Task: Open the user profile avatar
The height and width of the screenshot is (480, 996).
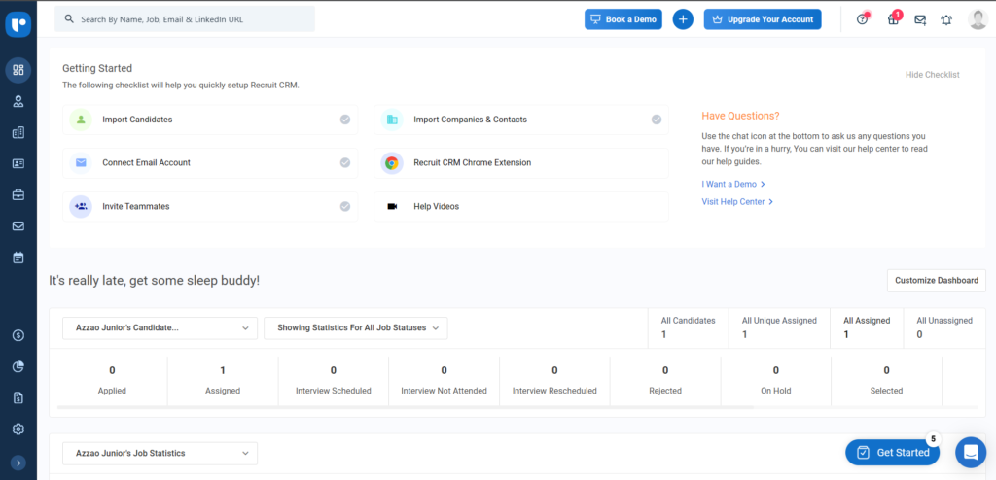Action: point(978,19)
